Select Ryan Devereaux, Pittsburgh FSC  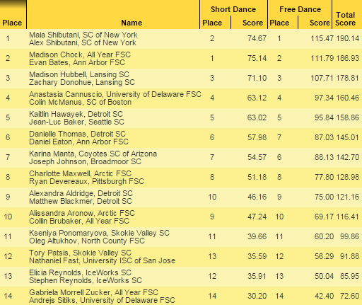[x=86, y=181]
